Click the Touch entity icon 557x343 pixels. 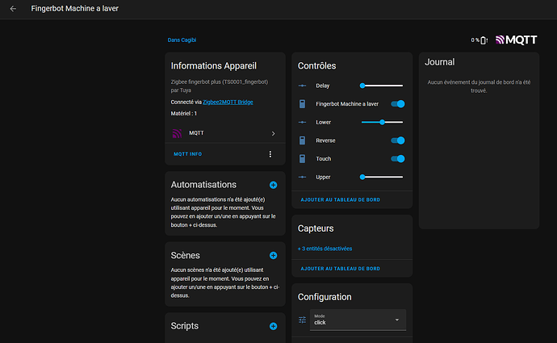(x=302, y=159)
